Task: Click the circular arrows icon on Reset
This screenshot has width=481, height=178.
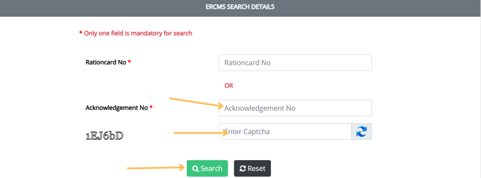Action: pos(242,169)
